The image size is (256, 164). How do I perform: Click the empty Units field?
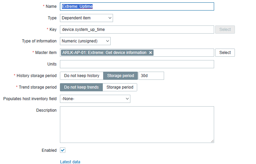[137, 64]
